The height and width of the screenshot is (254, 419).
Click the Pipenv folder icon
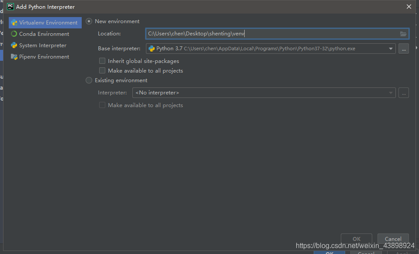14,57
